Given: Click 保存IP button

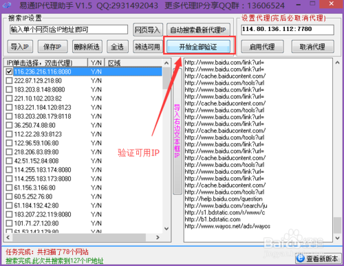Looking at the screenshot, I should point(52,47).
